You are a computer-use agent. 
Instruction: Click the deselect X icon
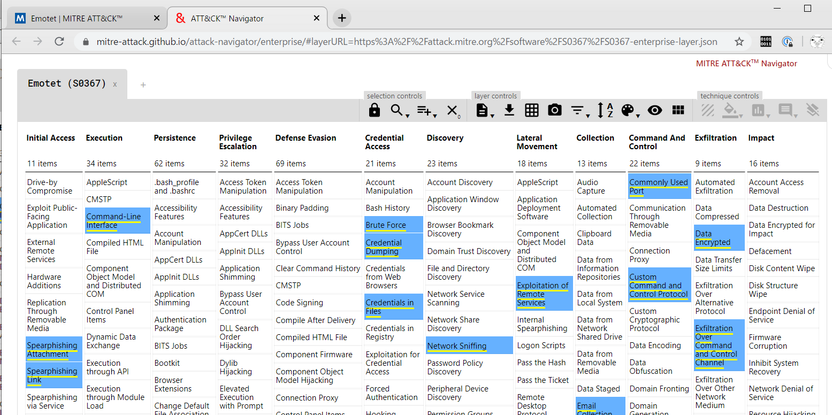[x=453, y=110]
